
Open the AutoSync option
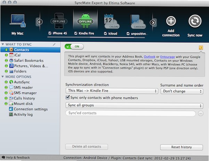pyautogui.click(x=19, y=82)
